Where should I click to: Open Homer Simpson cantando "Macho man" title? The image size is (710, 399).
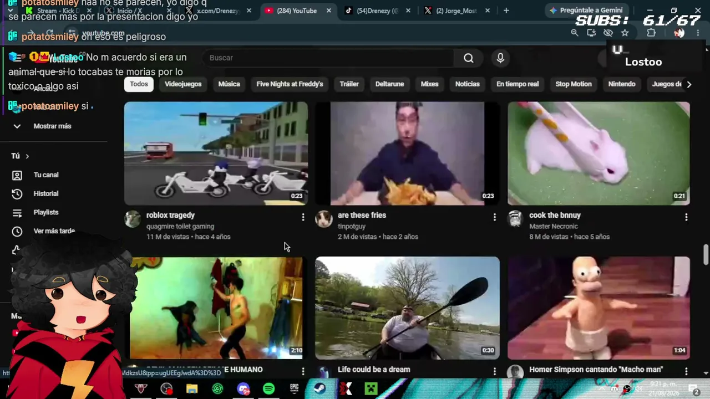pos(596,370)
